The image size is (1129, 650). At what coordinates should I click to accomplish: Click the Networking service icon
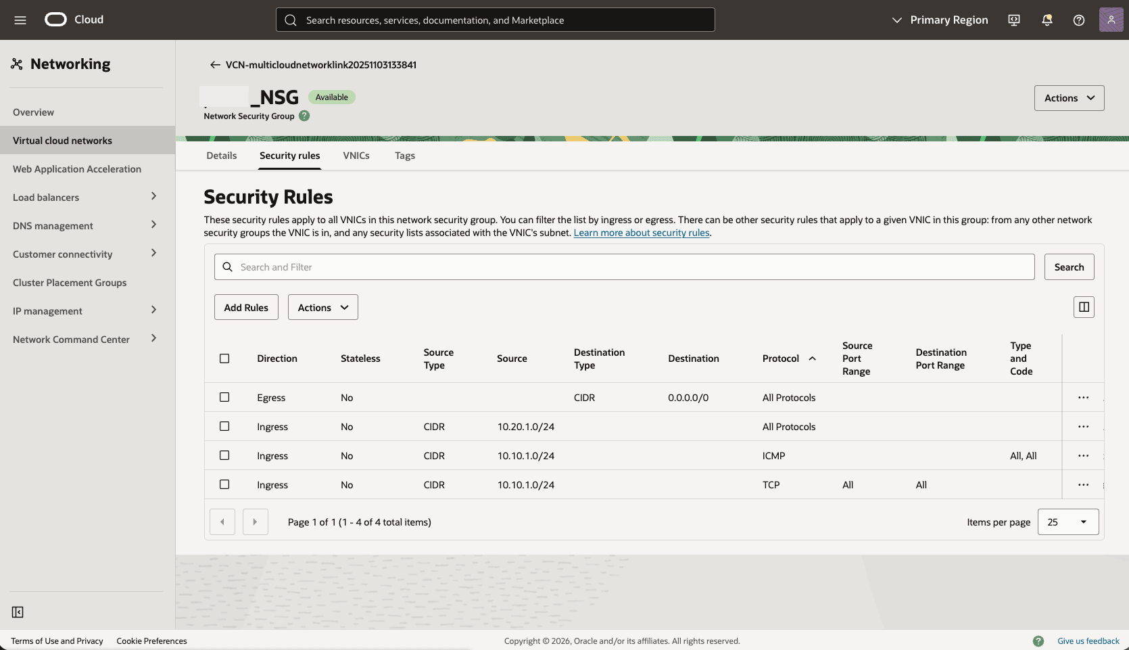point(17,64)
